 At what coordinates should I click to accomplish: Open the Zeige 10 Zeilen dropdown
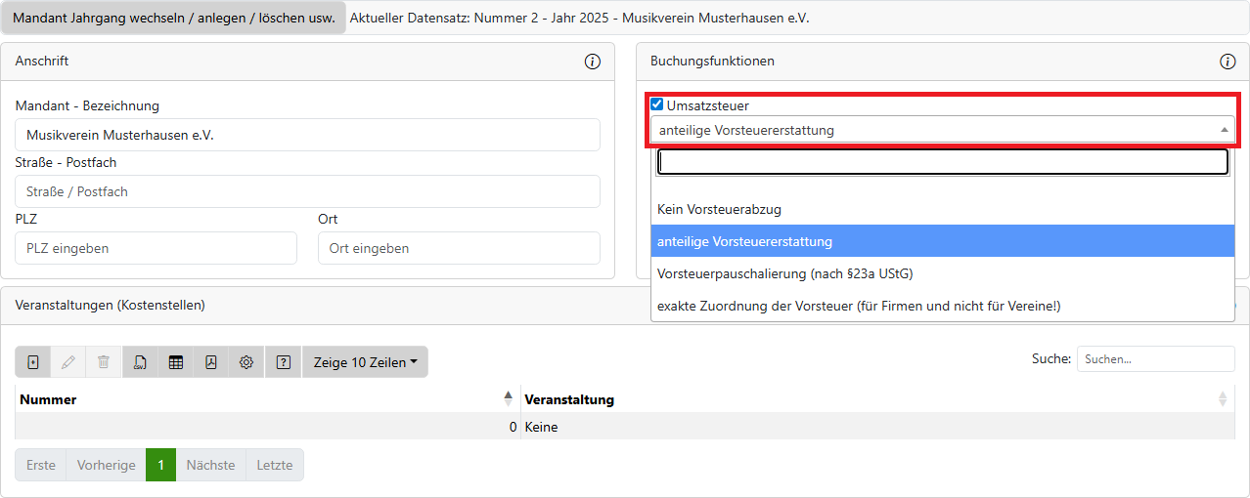click(365, 362)
